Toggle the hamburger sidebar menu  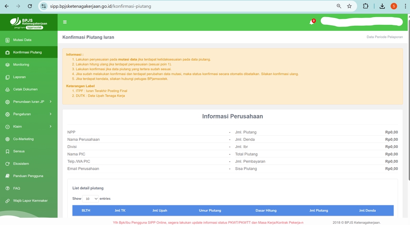tap(65, 22)
